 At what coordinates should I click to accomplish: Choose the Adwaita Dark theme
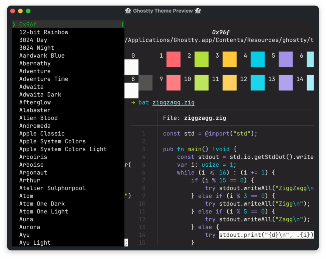[x=40, y=95]
